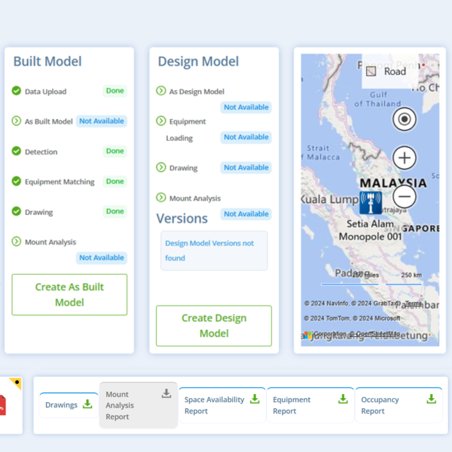Click the cell tower marker on map
Image resolution: width=452 pixels, height=452 pixels.
[x=370, y=203]
